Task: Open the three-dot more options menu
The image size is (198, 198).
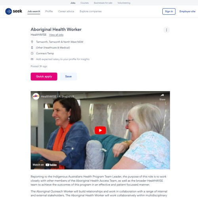Action: coord(166,30)
